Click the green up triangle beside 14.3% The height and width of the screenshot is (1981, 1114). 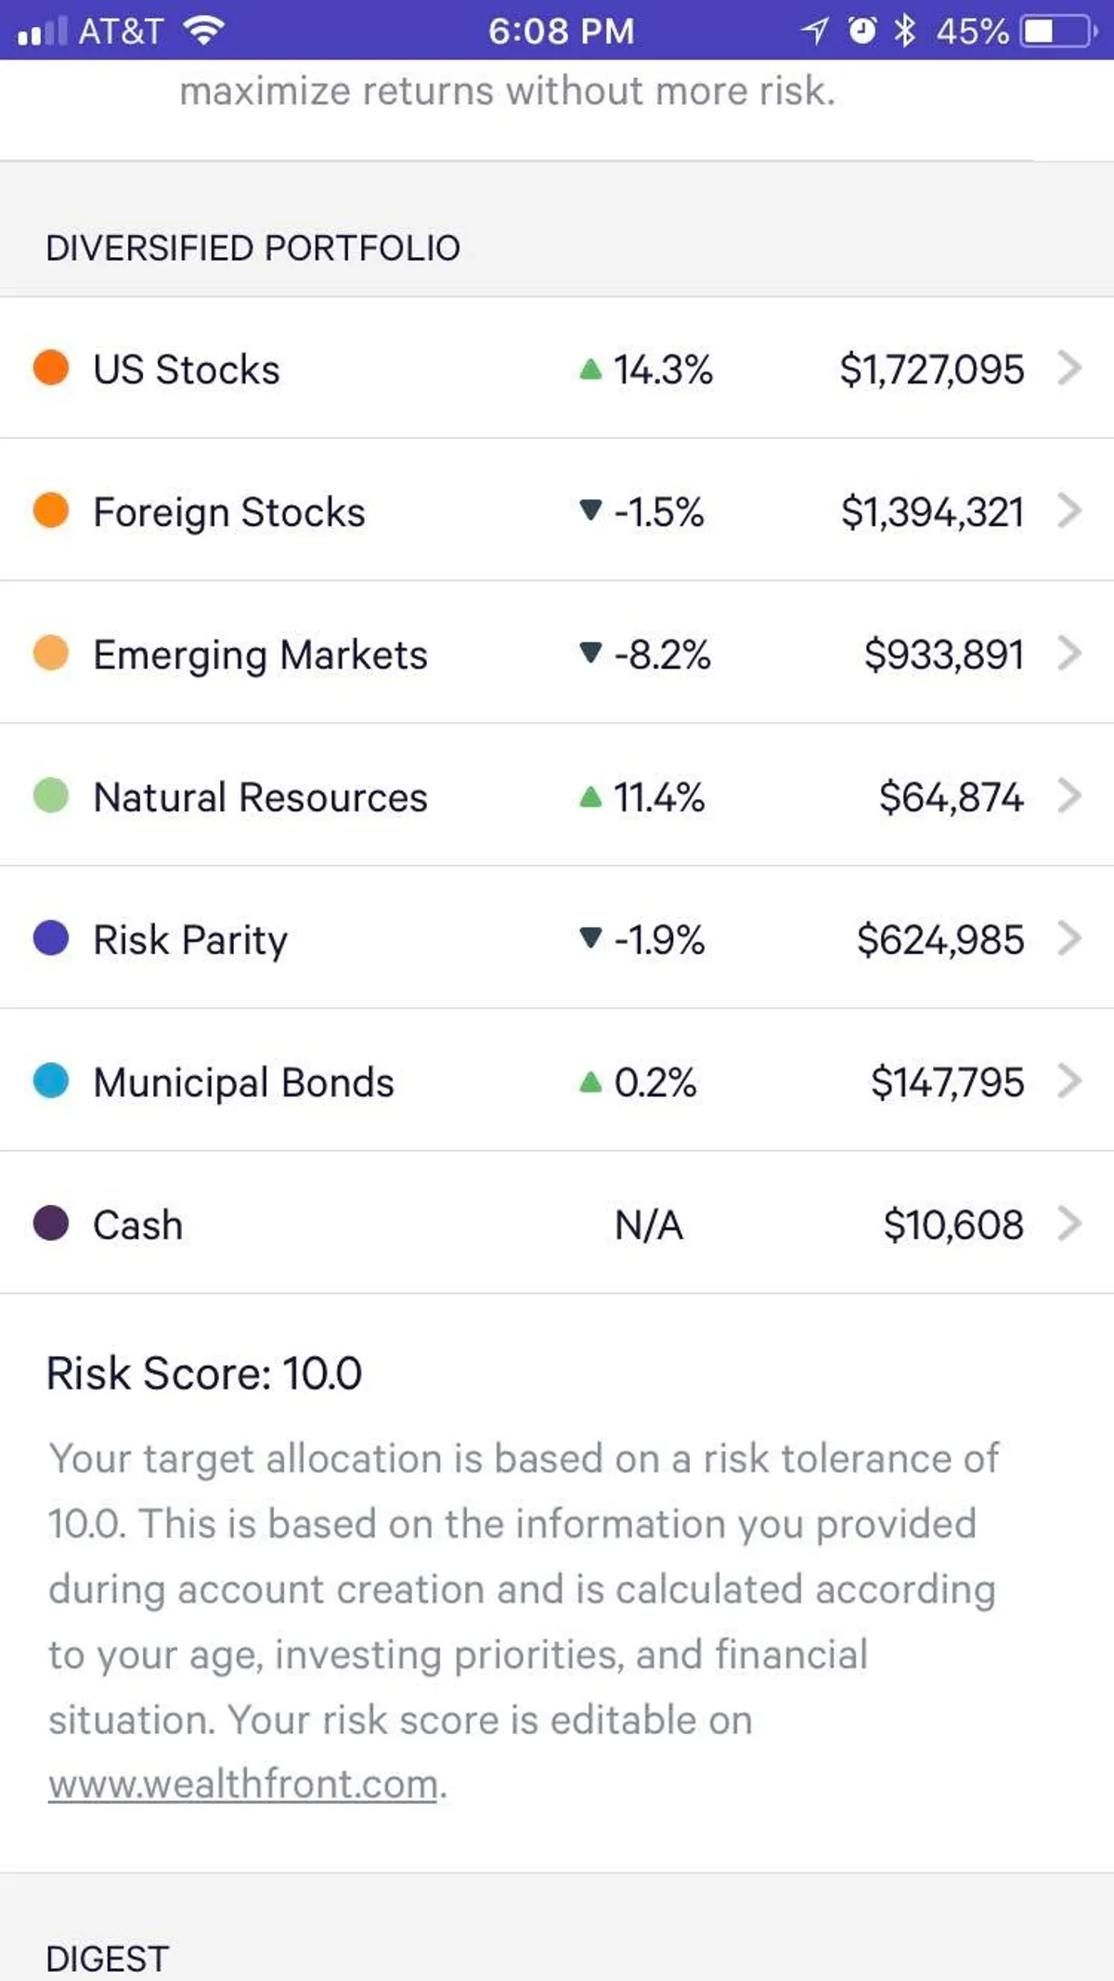(x=590, y=369)
